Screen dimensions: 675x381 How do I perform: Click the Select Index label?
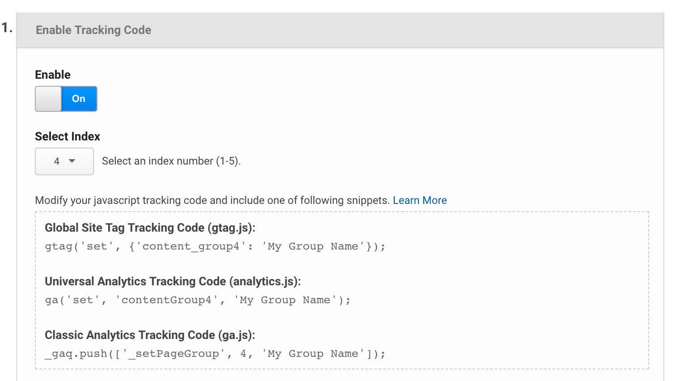point(67,136)
